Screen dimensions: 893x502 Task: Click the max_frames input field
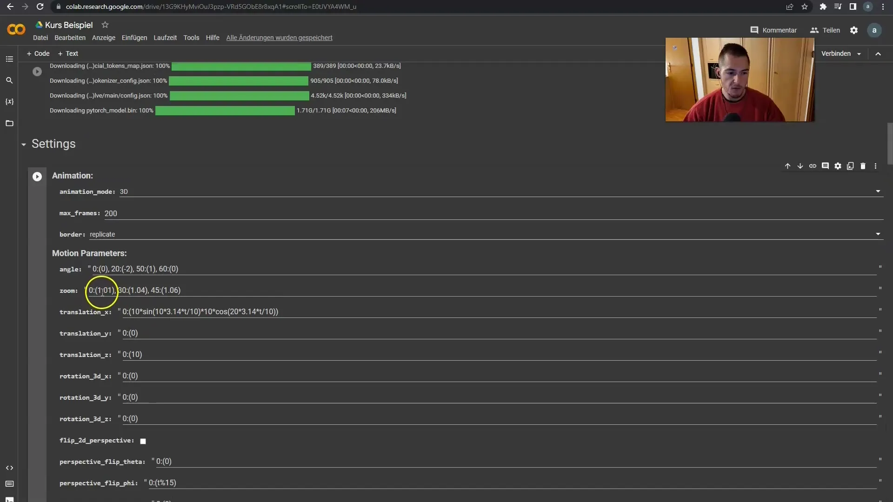coord(493,213)
